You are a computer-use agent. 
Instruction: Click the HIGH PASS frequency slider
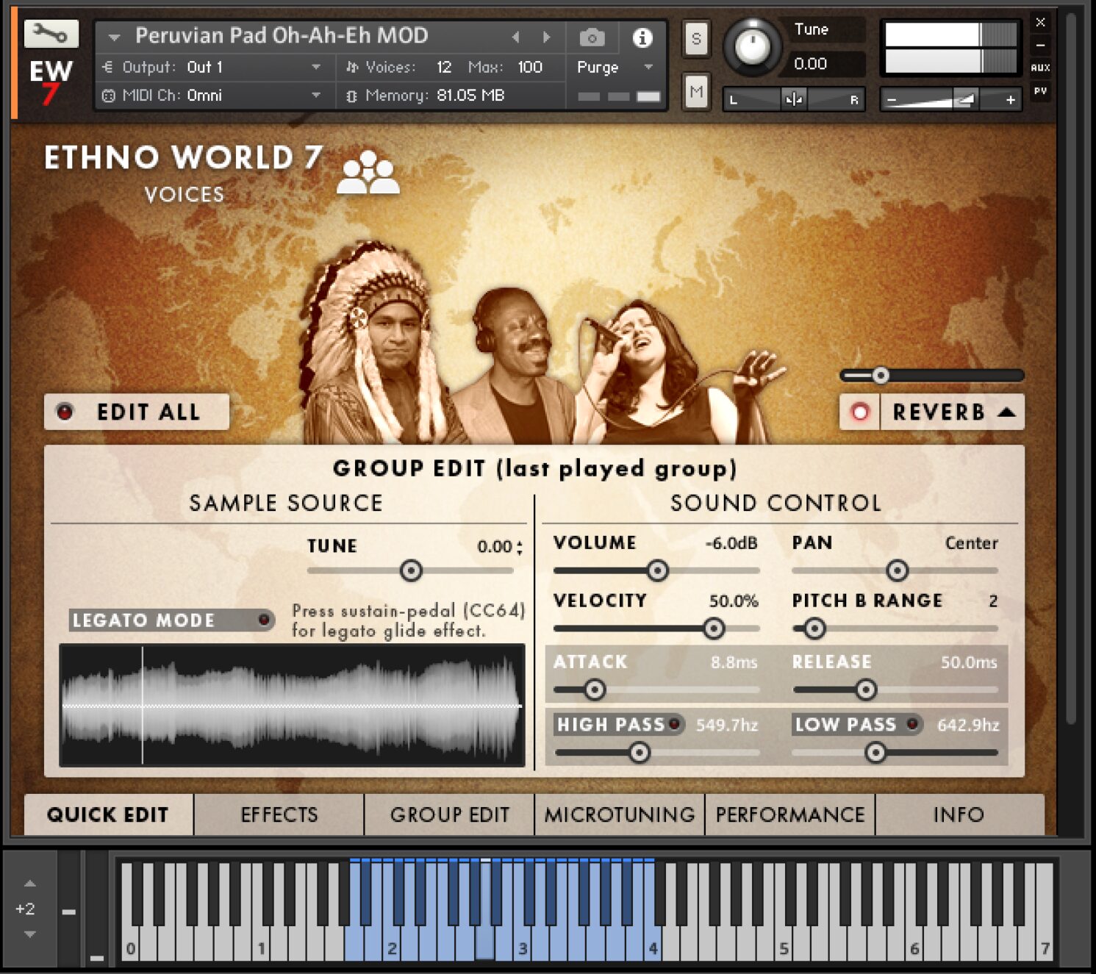click(x=656, y=752)
